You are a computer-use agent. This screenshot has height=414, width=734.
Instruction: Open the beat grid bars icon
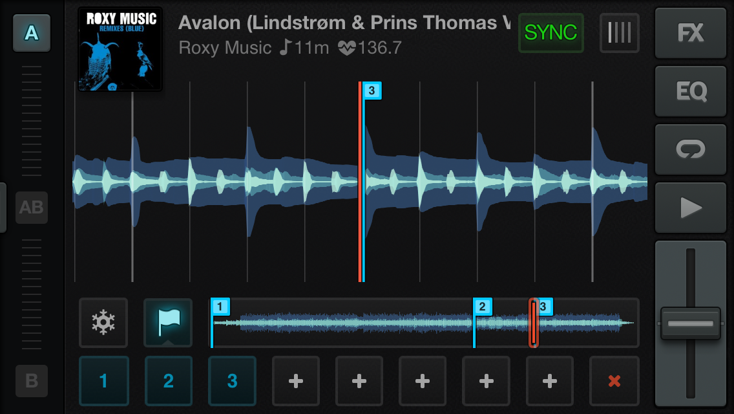click(x=619, y=33)
